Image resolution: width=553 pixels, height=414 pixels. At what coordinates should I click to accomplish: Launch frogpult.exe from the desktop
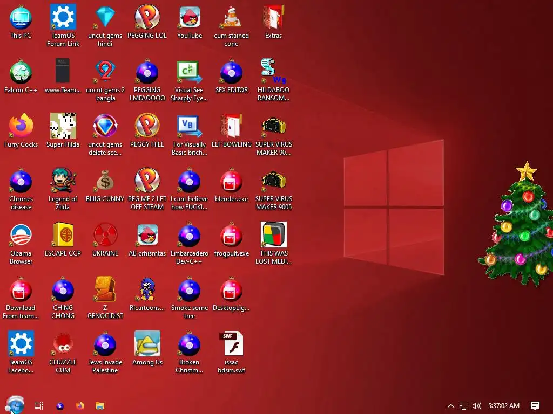(x=231, y=240)
